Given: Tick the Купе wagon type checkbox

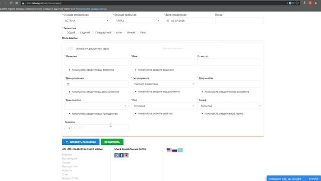Looking at the screenshot, I should pyautogui.click(x=113, y=32).
